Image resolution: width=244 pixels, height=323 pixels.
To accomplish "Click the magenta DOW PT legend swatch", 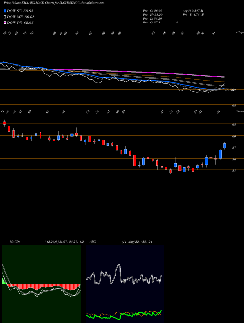I will point(5,23).
